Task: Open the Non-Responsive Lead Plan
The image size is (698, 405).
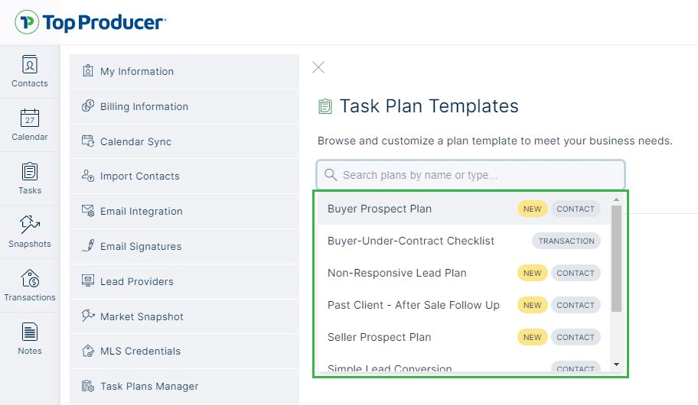Action: [x=396, y=273]
